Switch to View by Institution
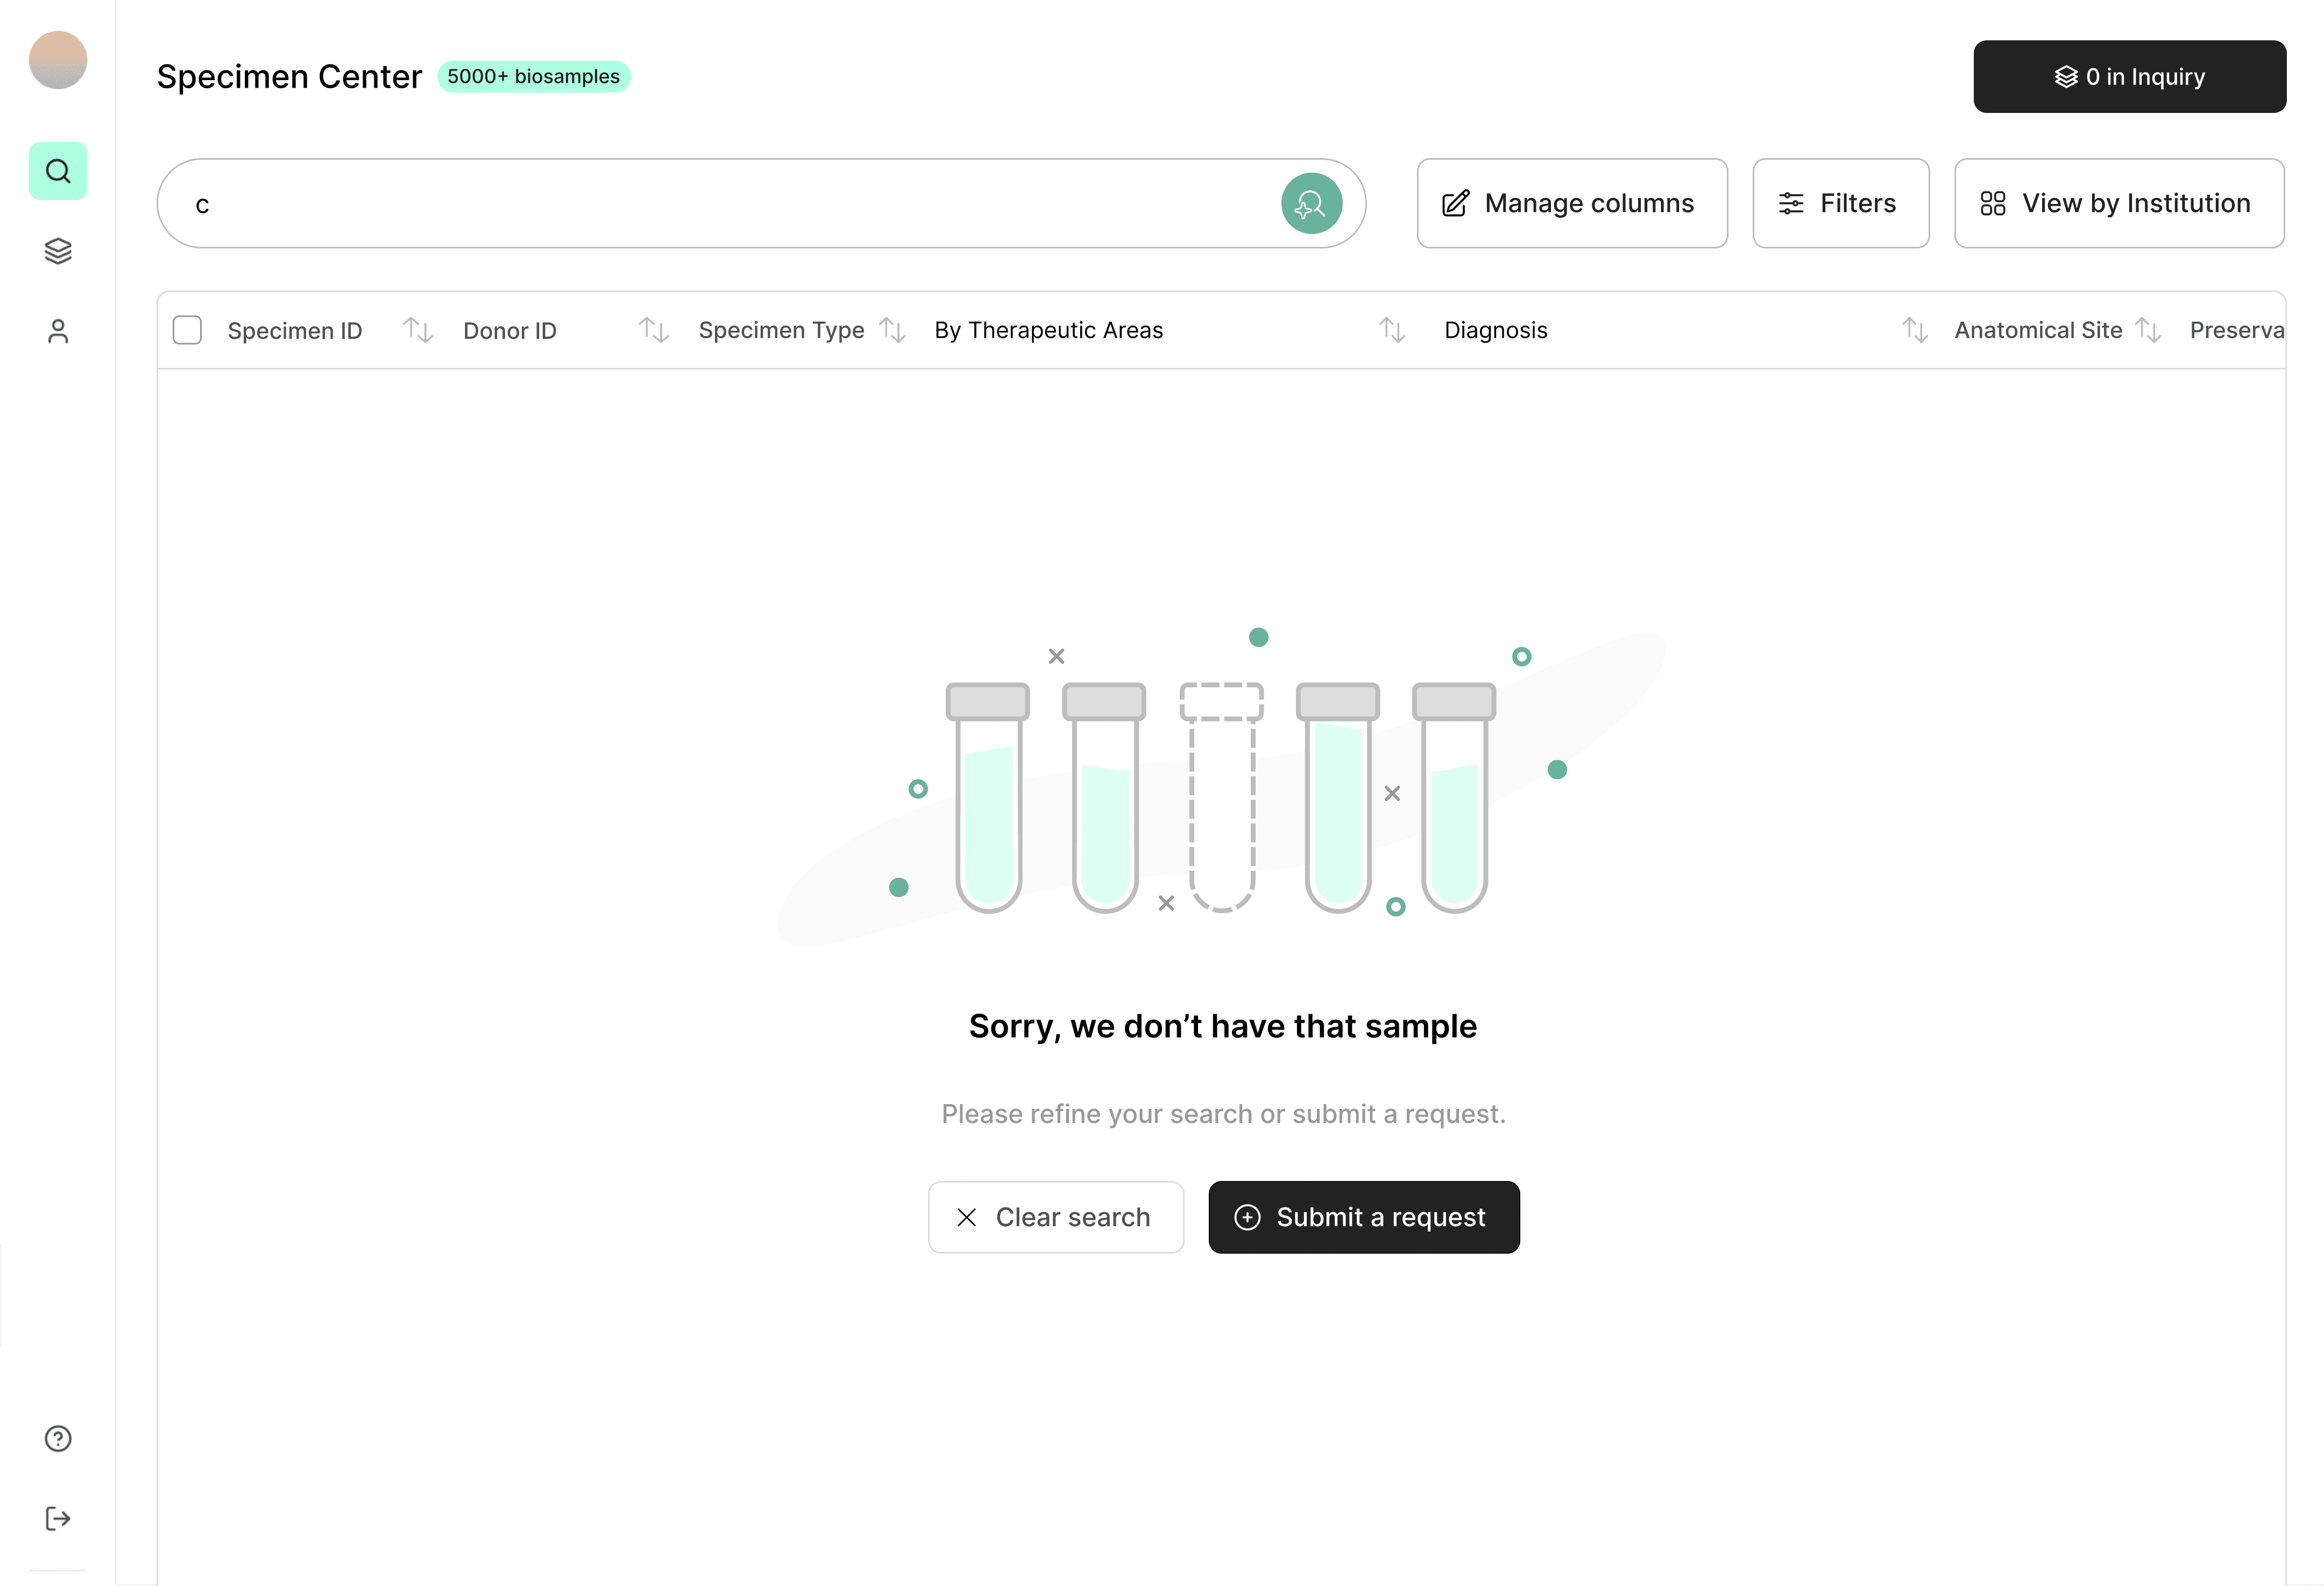 [x=2118, y=203]
